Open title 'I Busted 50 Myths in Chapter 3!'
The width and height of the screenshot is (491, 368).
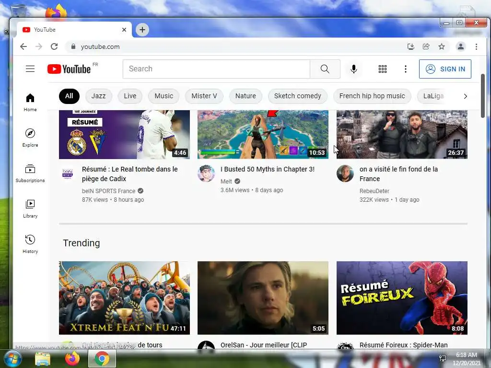click(268, 169)
